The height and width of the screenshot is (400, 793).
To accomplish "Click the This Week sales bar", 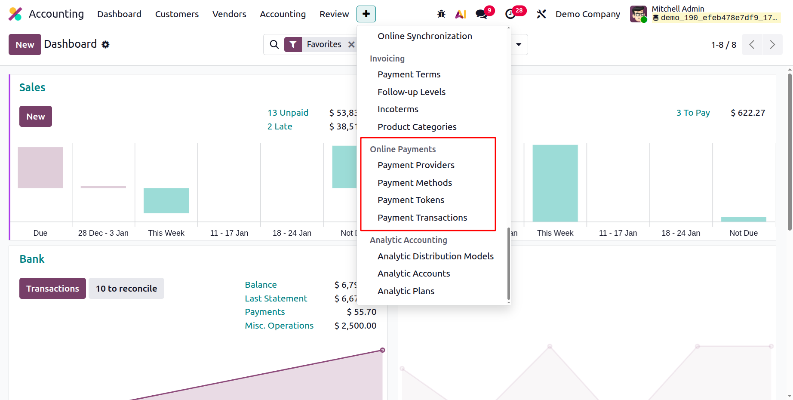I will pyautogui.click(x=166, y=200).
